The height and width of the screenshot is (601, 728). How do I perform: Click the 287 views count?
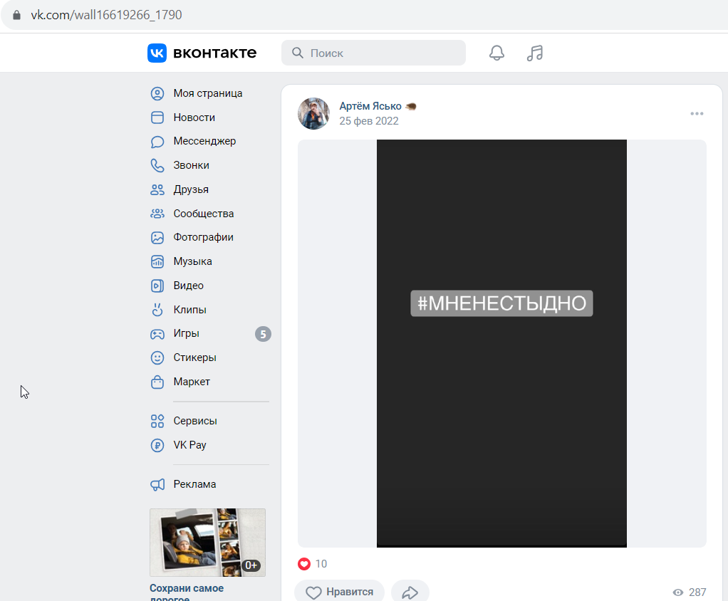point(697,592)
